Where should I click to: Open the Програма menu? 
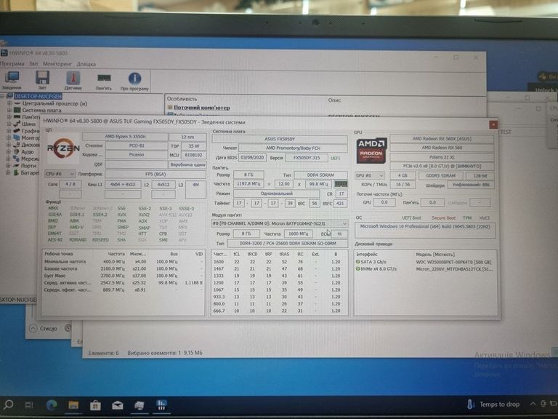[12, 64]
